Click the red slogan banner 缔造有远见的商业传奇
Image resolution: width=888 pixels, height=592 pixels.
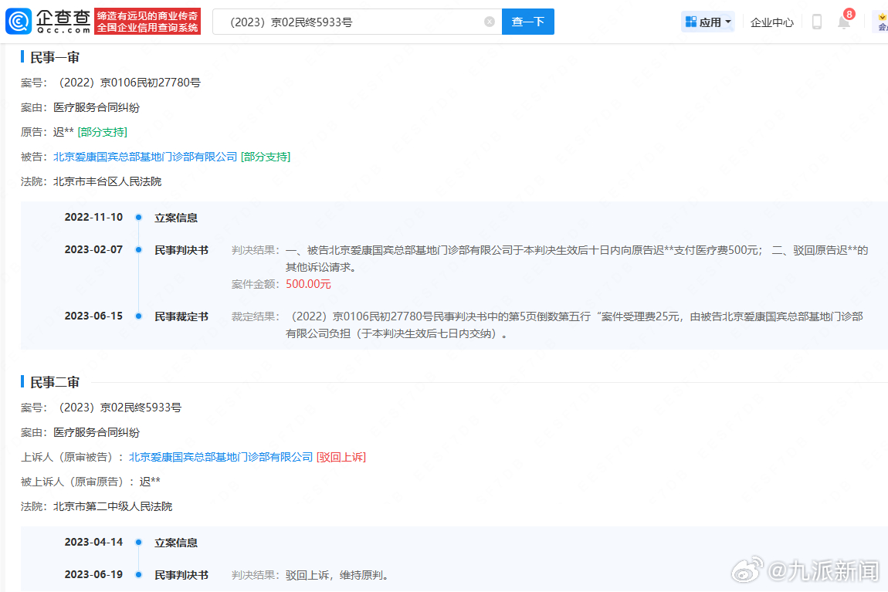147,22
